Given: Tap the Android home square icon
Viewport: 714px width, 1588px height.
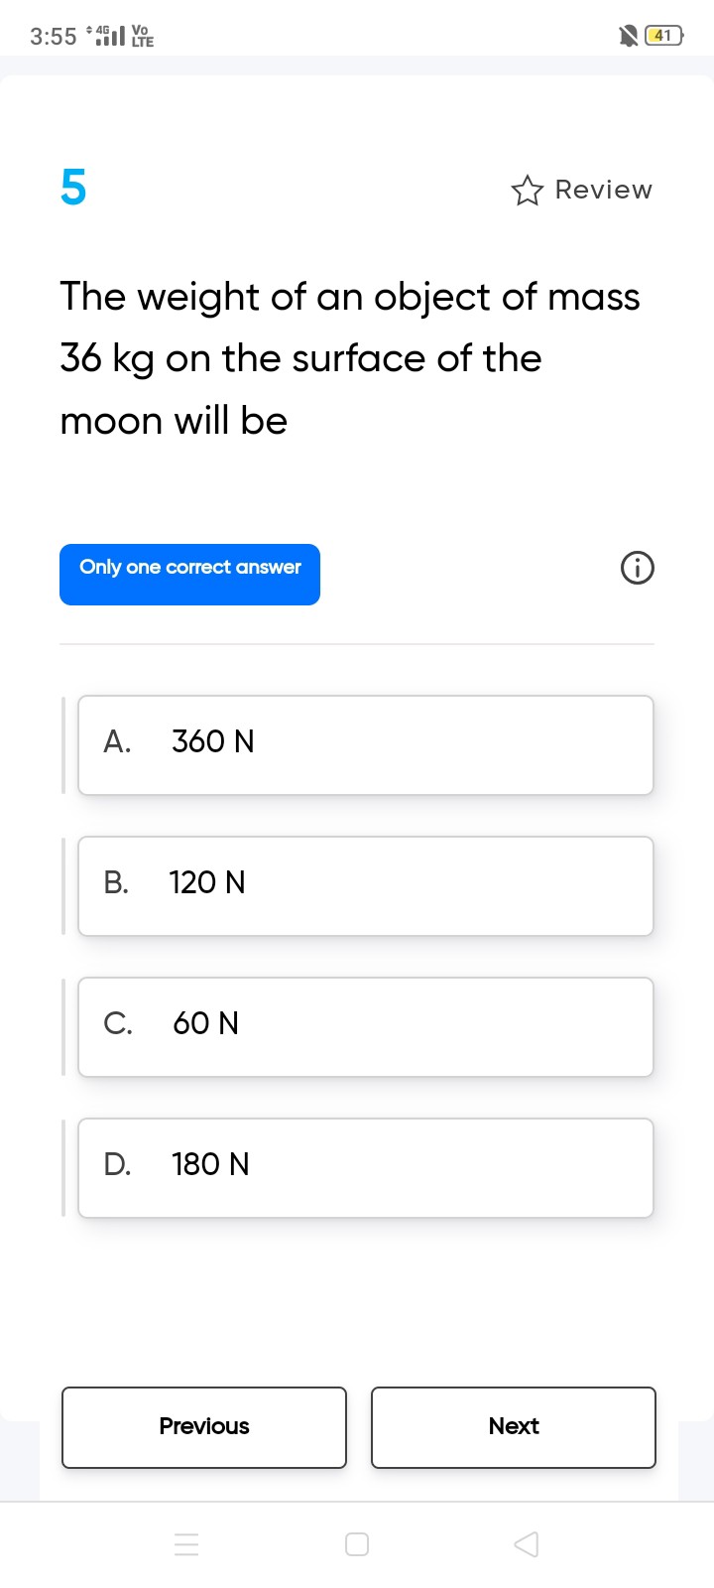Looking at the screenshot, I should 357,1544.
